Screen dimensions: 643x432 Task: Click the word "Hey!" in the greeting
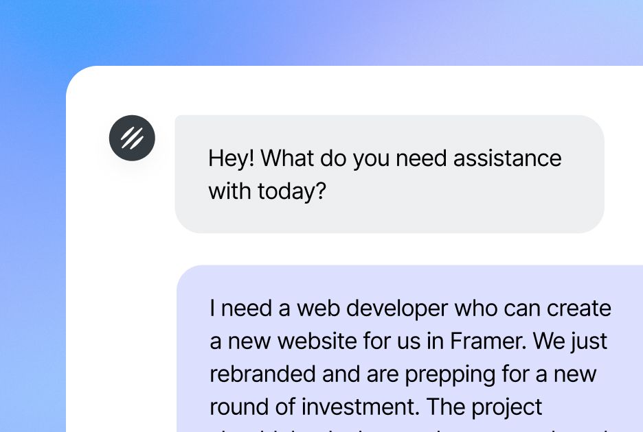point(232,158)
